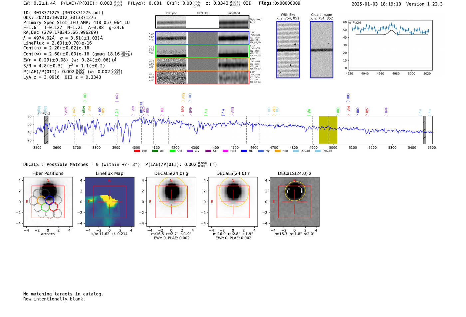Click the EWr = 0.29(±0.08) line
466x317 pixels.
pos(70,60)
